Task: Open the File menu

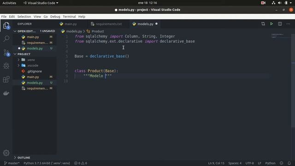Action: click(x=4, y=17)
